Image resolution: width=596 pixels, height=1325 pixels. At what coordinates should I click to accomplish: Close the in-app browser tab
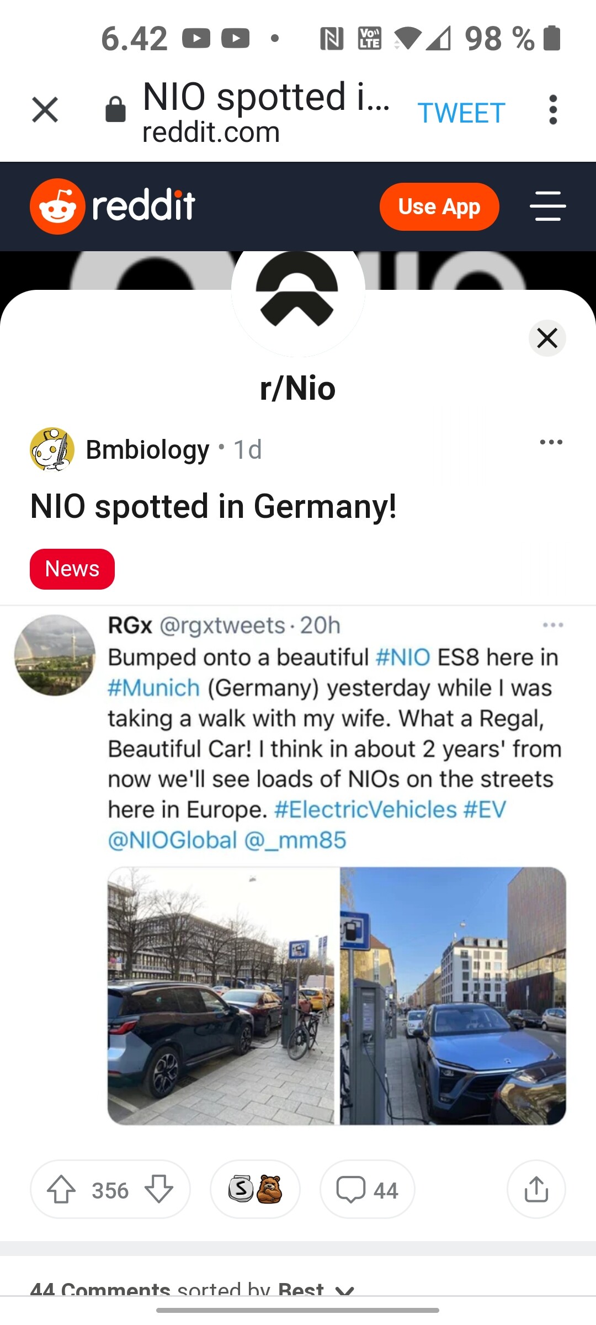point(45,109)
